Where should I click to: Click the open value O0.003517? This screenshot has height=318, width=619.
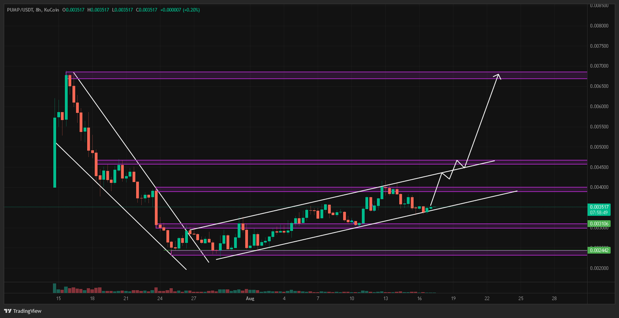tap(74, 10)
